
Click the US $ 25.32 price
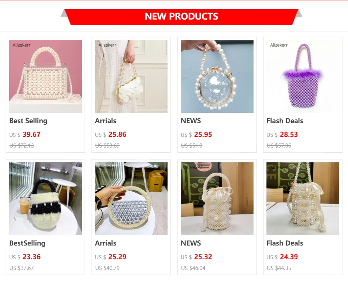point(196,257)
